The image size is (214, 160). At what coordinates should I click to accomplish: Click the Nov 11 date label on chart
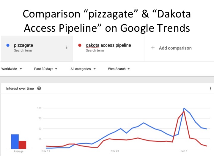coord(45,151)
